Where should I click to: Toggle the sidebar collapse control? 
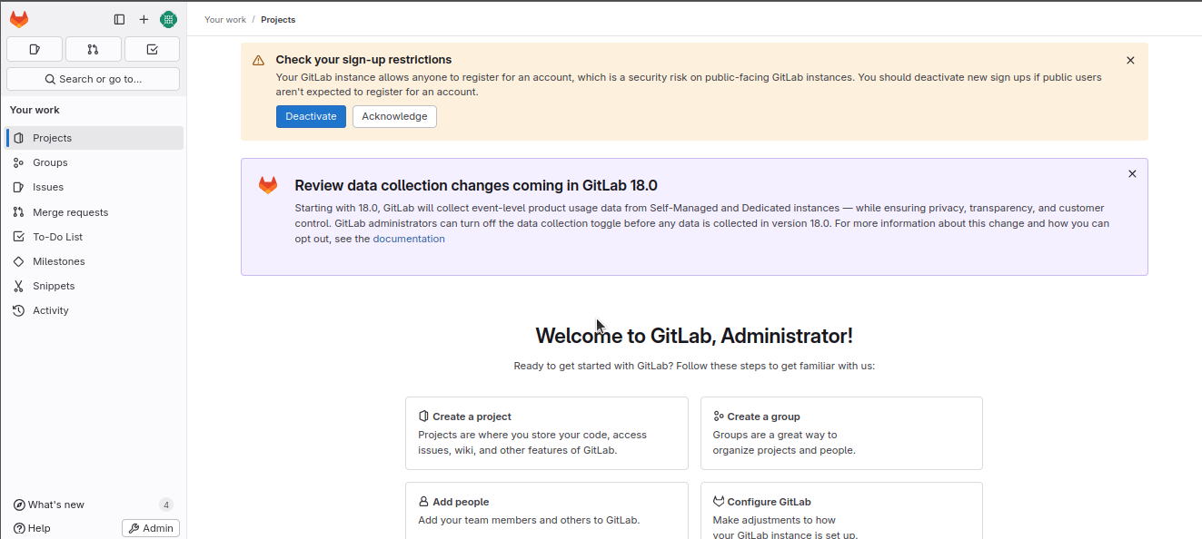click(x=119, y=18)
